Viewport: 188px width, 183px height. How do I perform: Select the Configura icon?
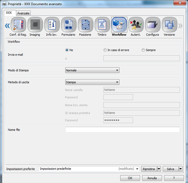point(153,25)
